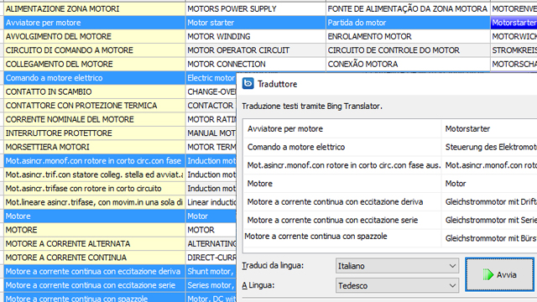Click 'CIRCUITO DE CONTROLE DO MOTOR' cell
The image size is (537, 302).
[408, 50]
